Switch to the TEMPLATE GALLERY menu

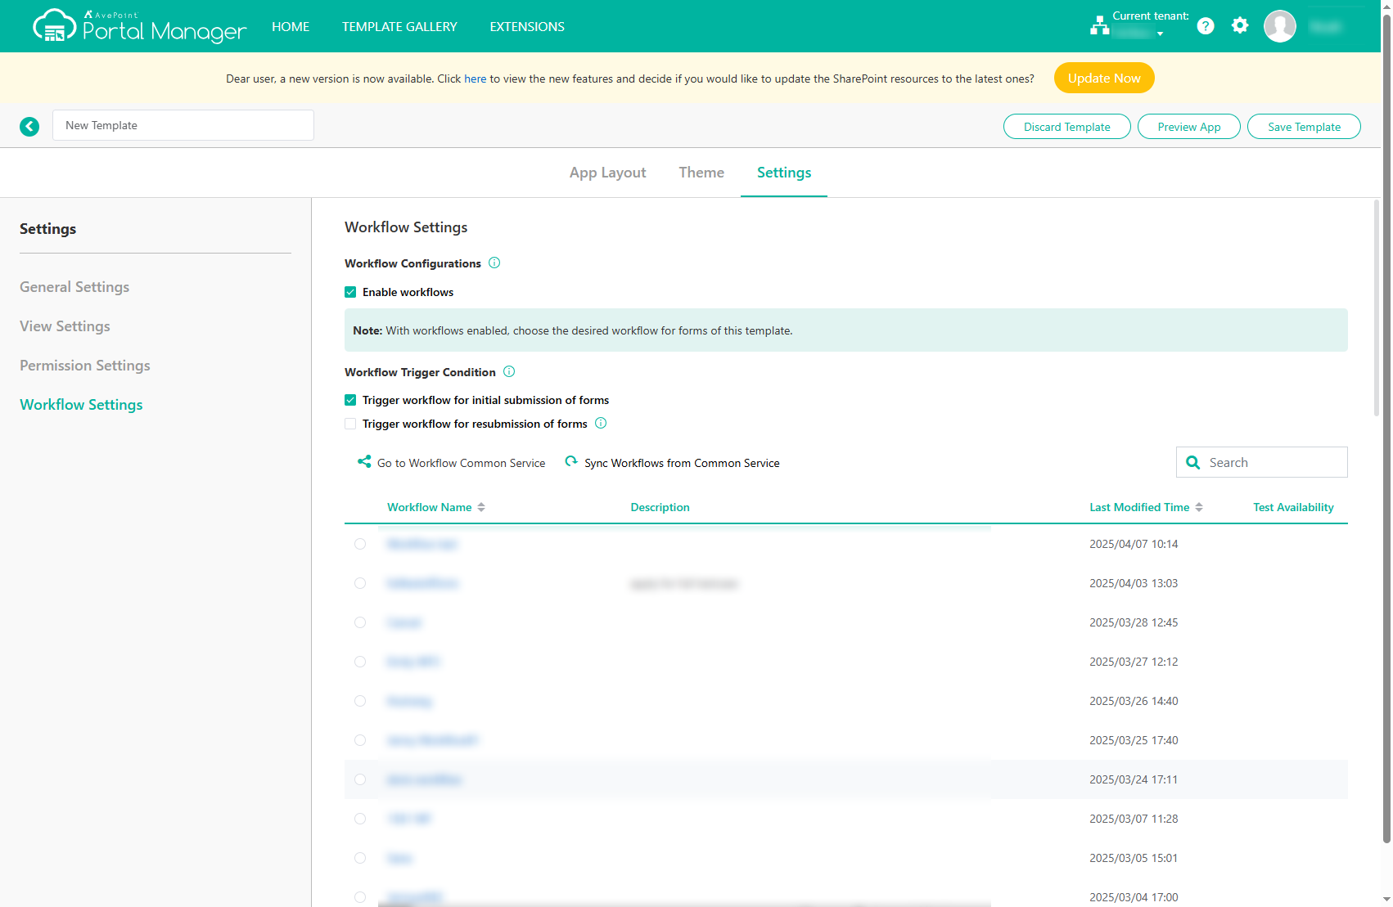[399, 26]
